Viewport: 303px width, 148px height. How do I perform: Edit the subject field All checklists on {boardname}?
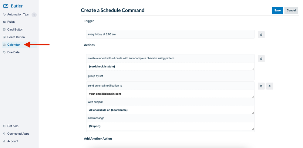click(170, 110)
